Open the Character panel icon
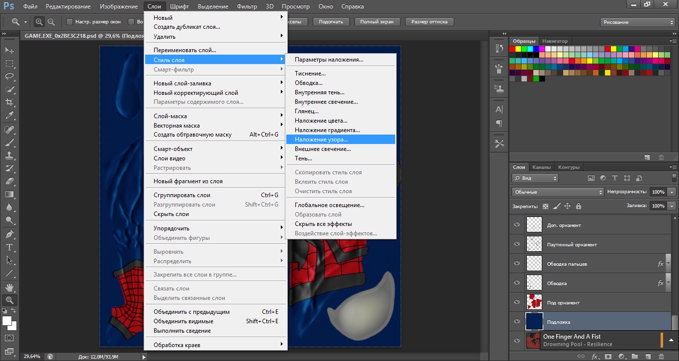The height and width of the screenshot is (361, 679). 499,109
